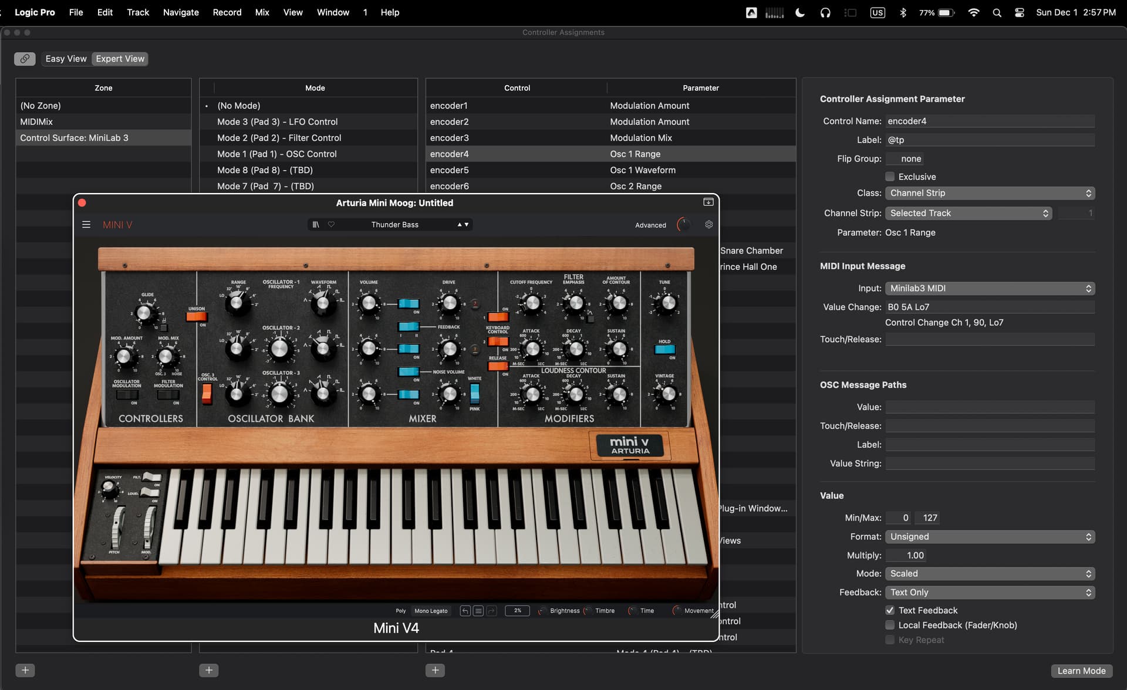Click the Movement macro knob
Image resolution: width=1127 pixels, height=690 pixels.
[x=677, y=611]
